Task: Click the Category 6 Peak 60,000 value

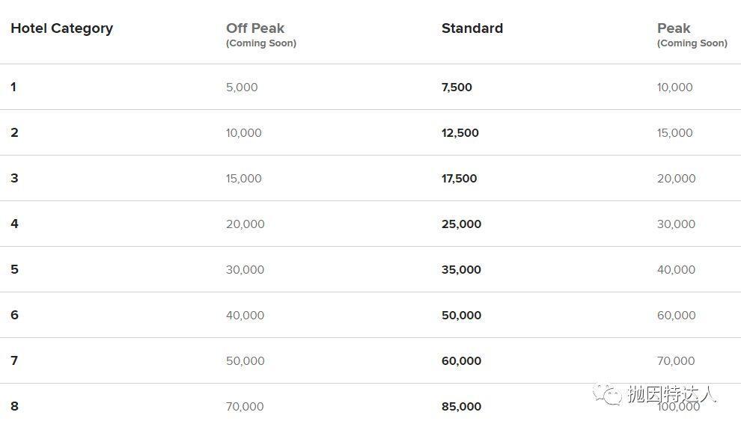Action: tap(676, 315)
